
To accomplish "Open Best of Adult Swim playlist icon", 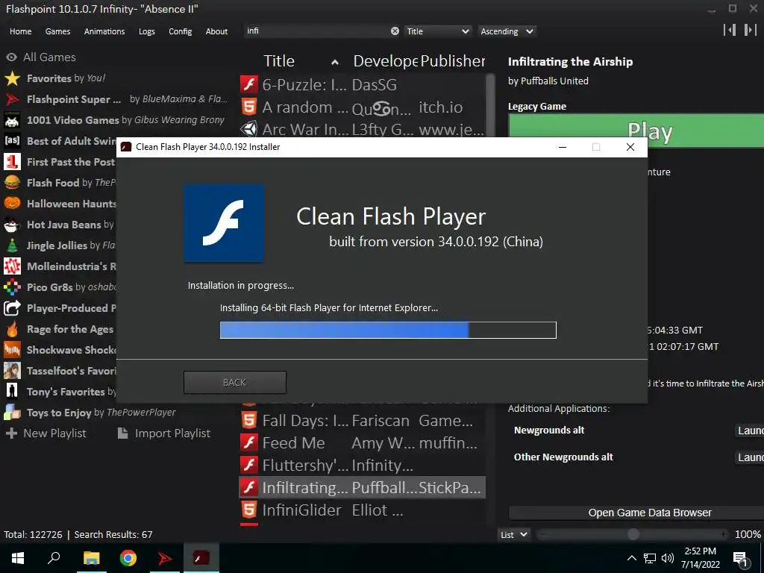I will 12,141.
